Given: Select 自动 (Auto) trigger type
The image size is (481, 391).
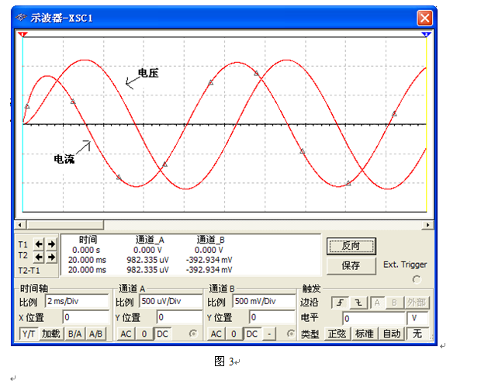Looking at the screenshot, I should (x=391, y=334).
